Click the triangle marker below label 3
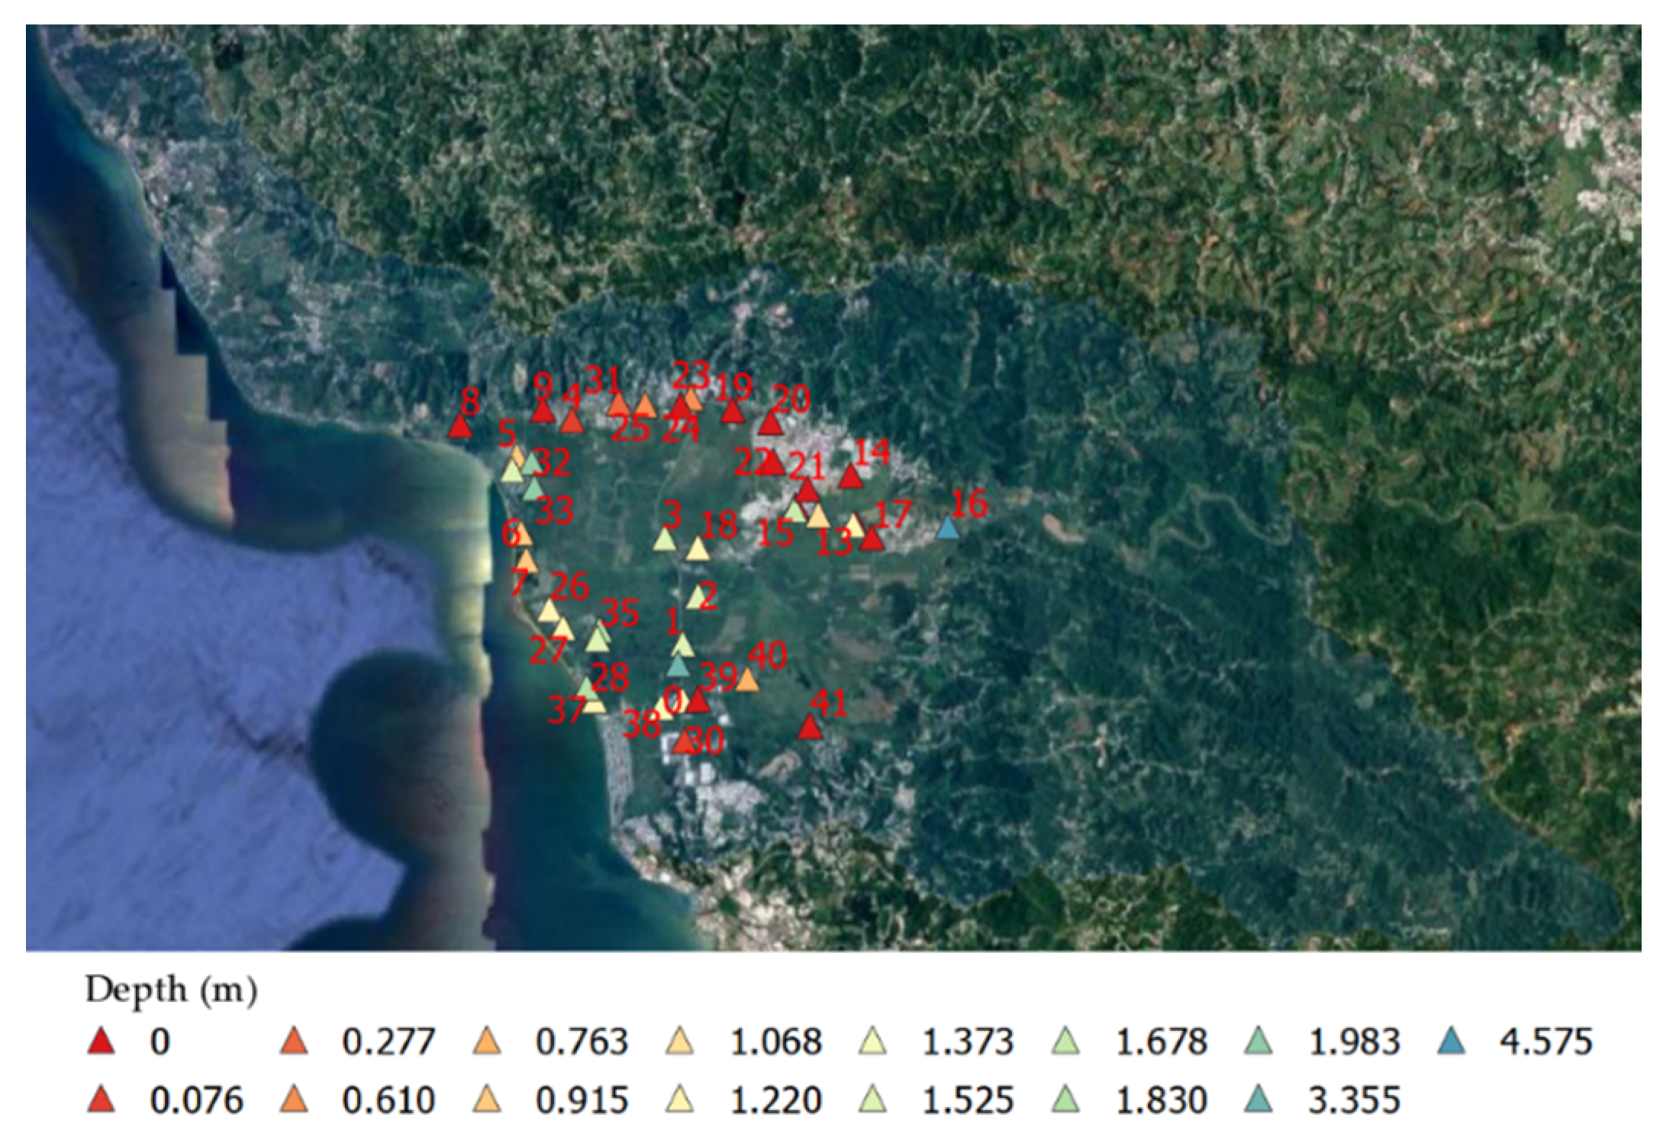The image size is (1663, 1143). 665,539
